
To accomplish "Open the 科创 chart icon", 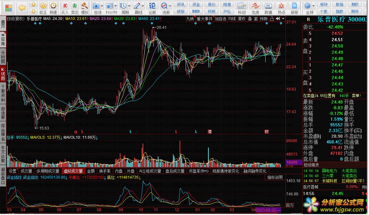I will [242, 6].
